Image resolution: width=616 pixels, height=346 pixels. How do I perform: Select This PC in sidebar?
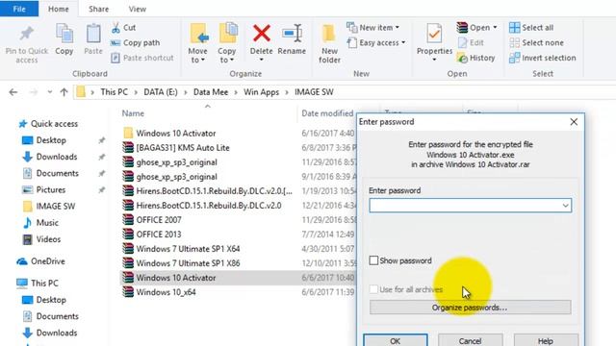pyautogui.click(x=38, y=284)
